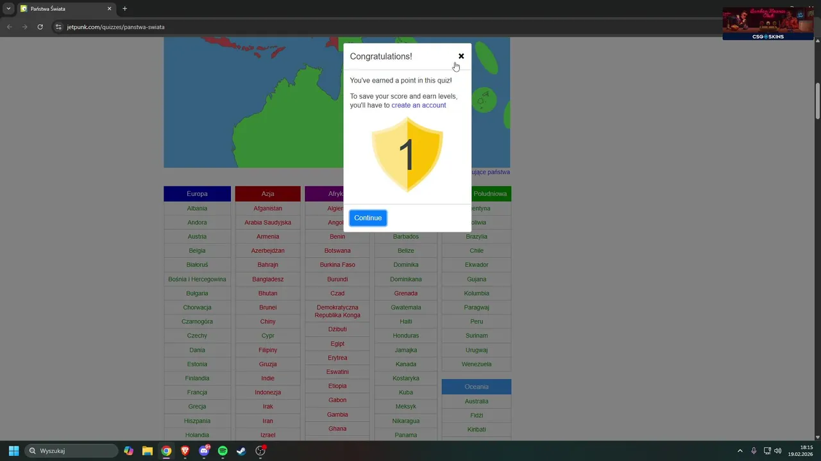821x461 pixels.
Task: Open Steam from the taskbar
Action: tap(241, 451)
